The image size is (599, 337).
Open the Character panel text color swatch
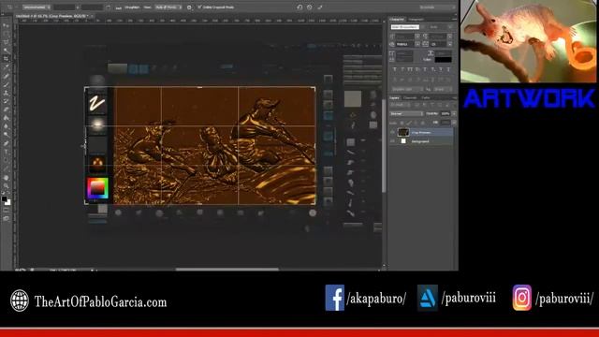click(x=443, y=60)
